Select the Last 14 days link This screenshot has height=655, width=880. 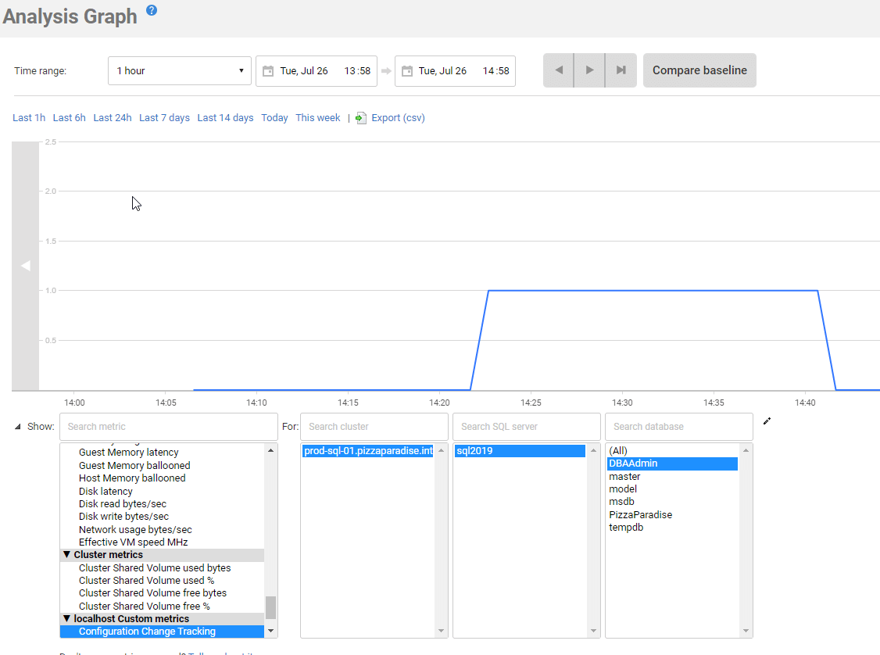pos(225,118)
